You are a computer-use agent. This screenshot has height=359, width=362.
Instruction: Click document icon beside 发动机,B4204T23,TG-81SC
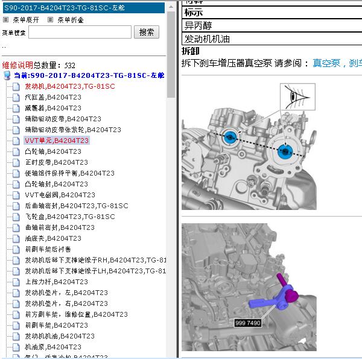click(16, 86)
